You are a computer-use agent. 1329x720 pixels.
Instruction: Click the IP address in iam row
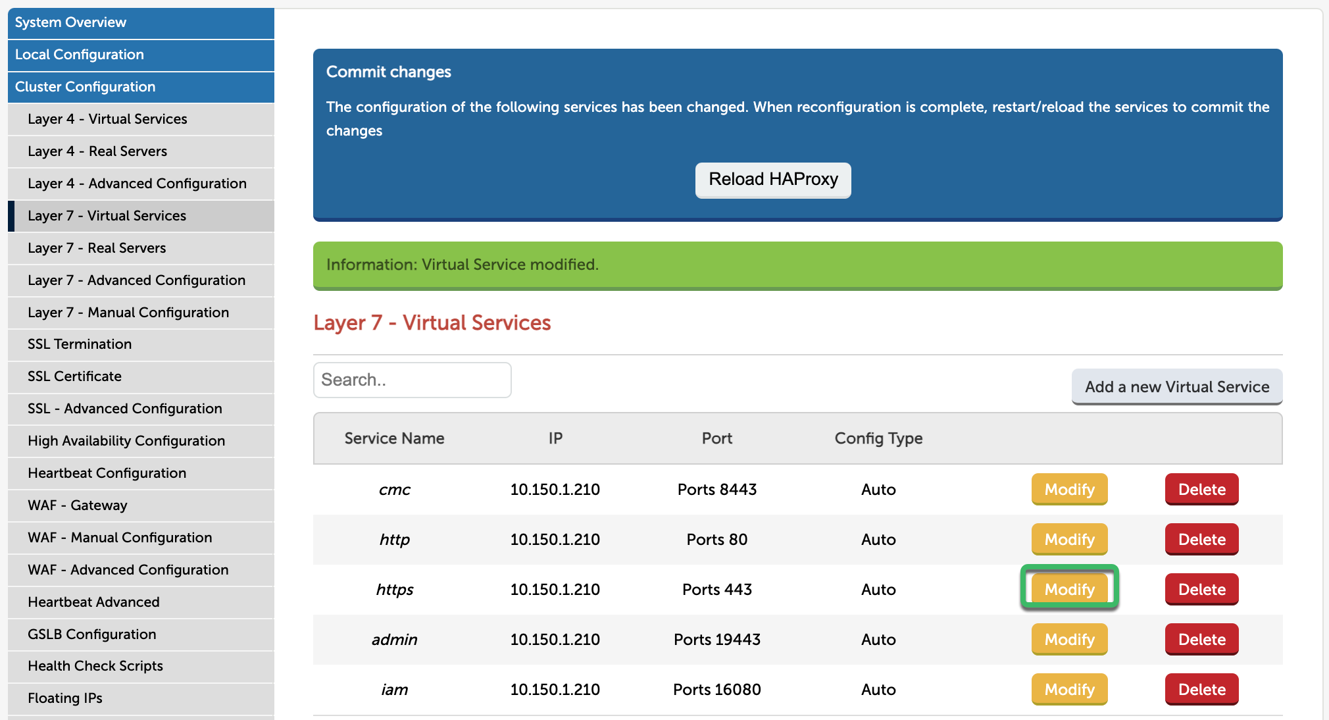click(555, 690)
